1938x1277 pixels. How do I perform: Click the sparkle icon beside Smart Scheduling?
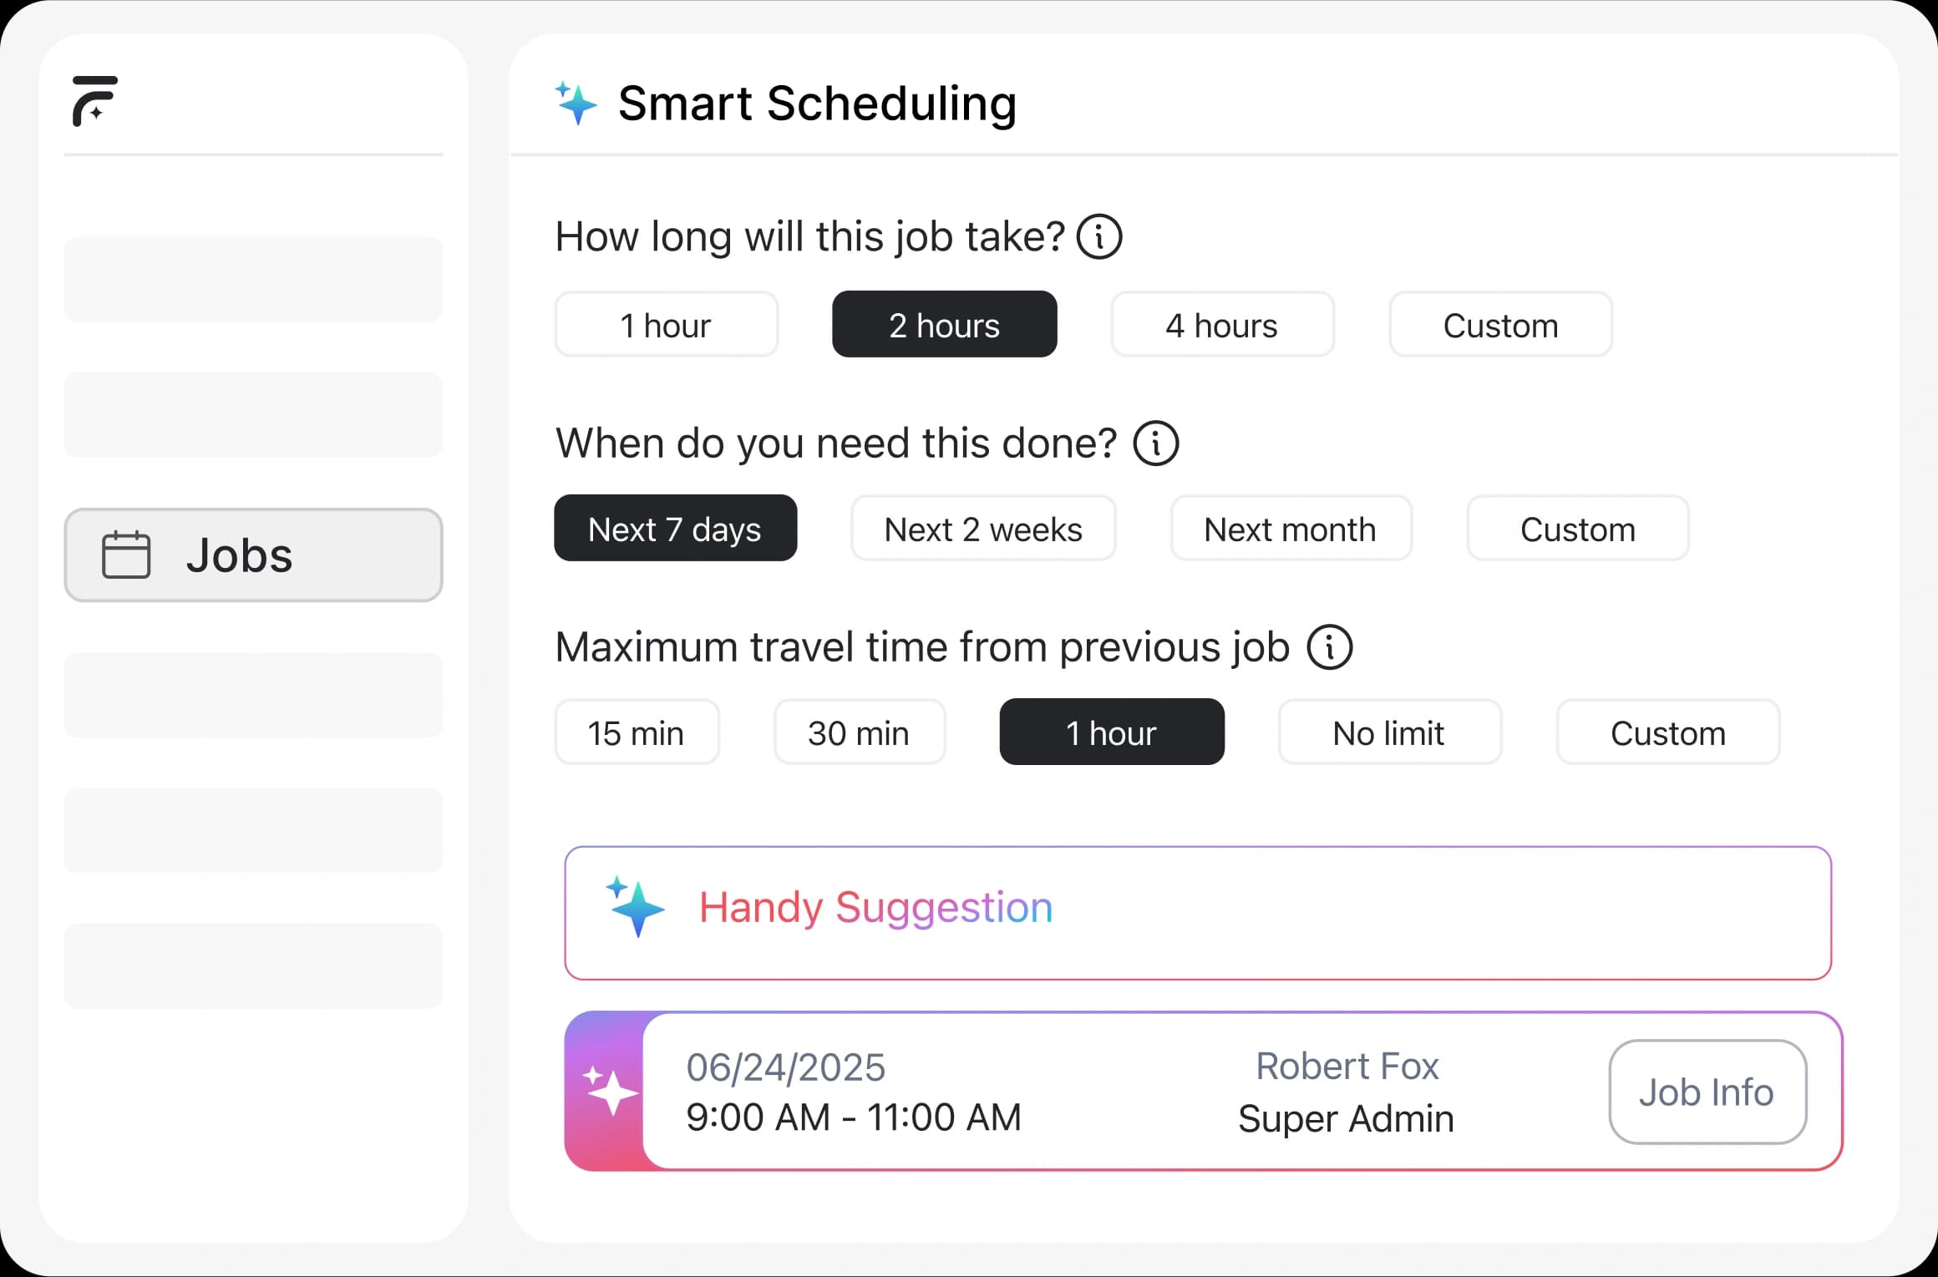pyautogui.click(x=576, y=104)
